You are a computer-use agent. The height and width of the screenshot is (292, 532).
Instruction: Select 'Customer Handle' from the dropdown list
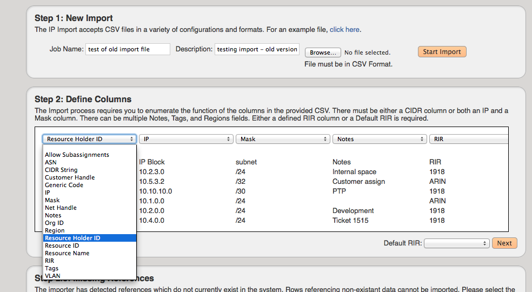pyautogui.click(x=70, y=177)
